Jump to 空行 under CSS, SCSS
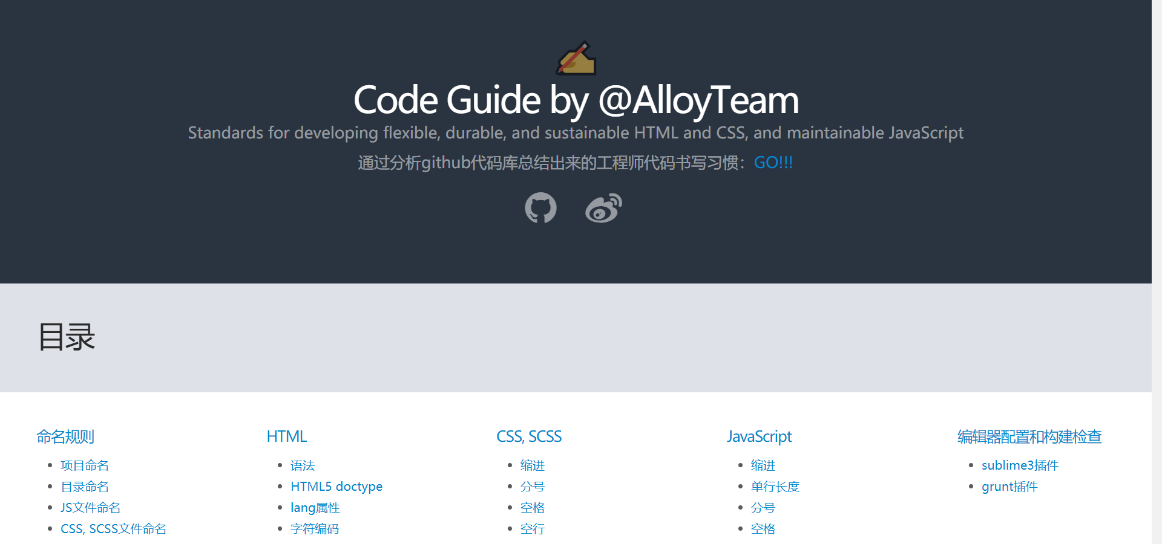The width and height of the screenshot is (1162, 544). (533, 529)
